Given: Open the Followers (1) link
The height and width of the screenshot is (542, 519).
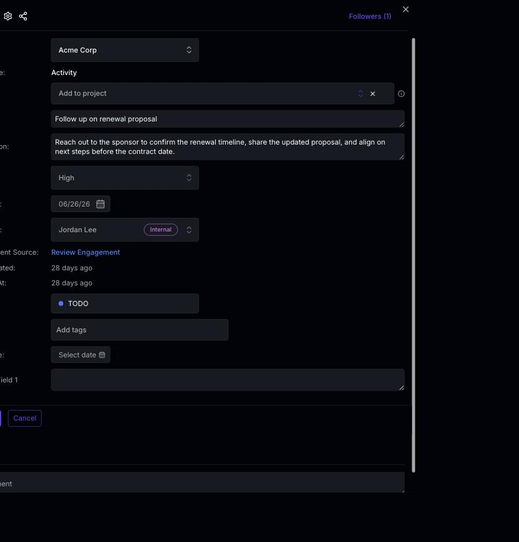Looking at the screenshot, I should 370,16.
